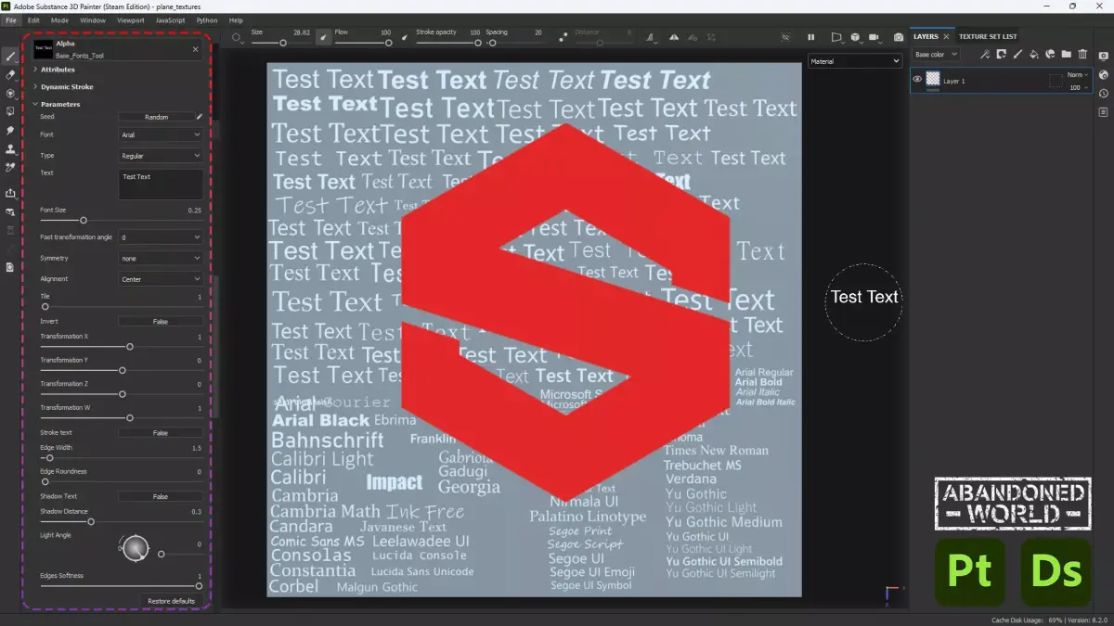Add a fill layer with bucket icon
The height and width of the screenshot is (626, 1114).
coord(1034,55)
